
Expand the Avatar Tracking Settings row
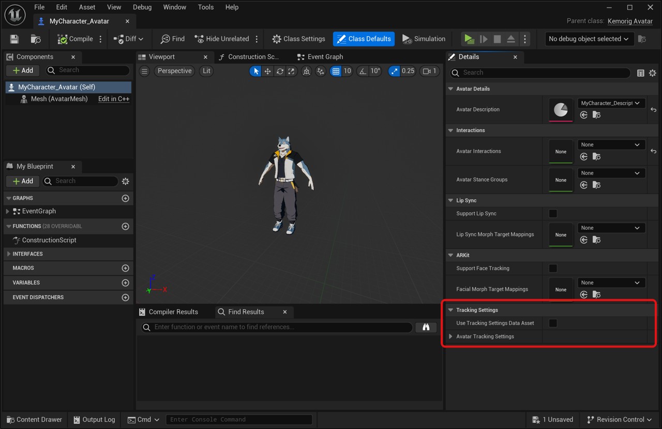click(451, 337)
